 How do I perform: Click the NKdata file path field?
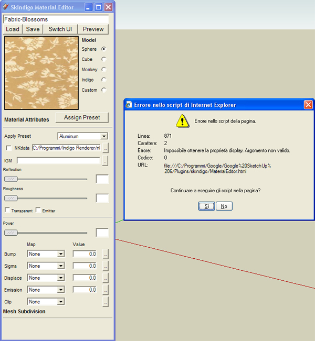coord(66,148)
